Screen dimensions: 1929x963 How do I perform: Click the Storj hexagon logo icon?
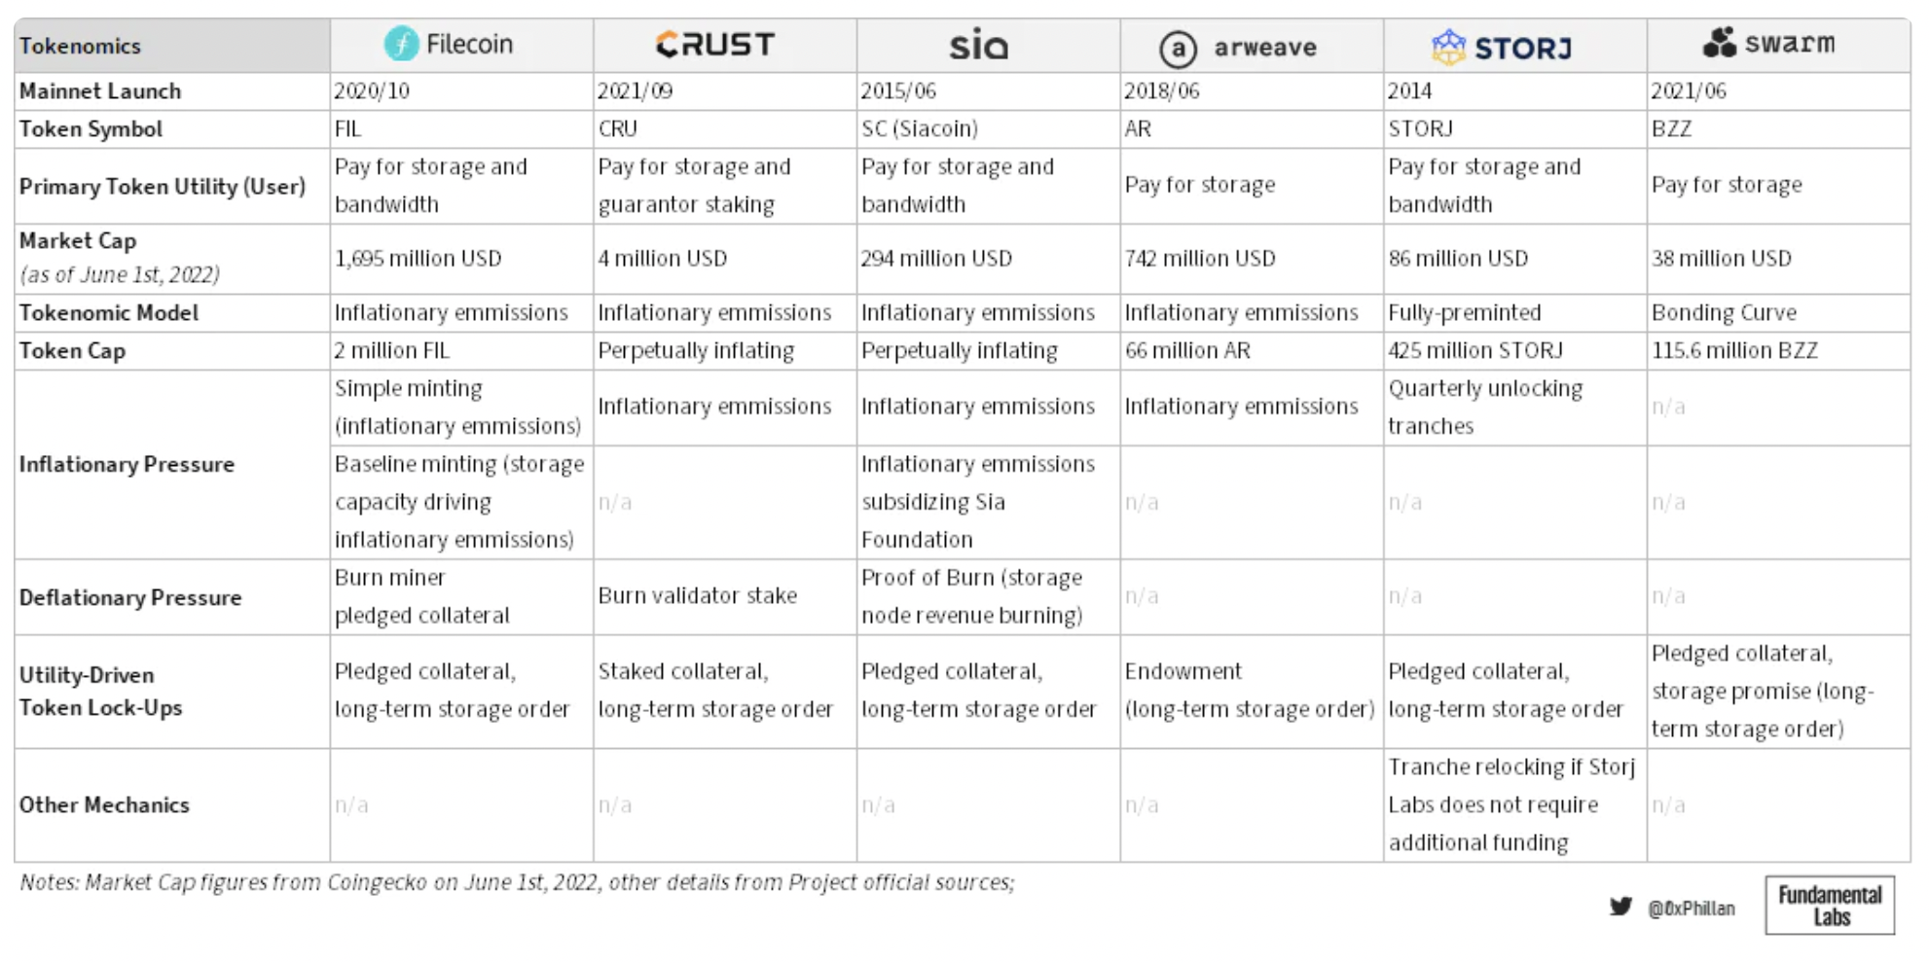pos(1448,47)
